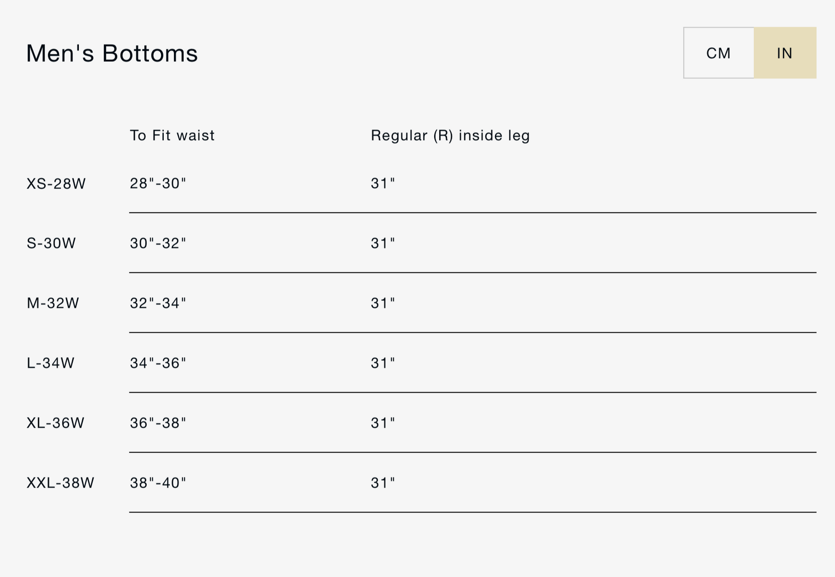Click the inside leg value for XS-28W
Image resolution: width=835 pixels, height=577 pixels.
[383, 184]
